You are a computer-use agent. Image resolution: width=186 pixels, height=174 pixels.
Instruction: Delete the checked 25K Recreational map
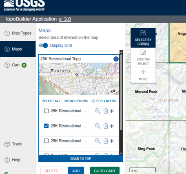click(x=106, y=126)
